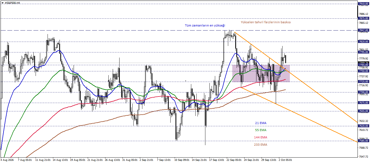Click the blue '21 EMA' legend label
Viewport: 370px width, 163px height.
[261, 123]
